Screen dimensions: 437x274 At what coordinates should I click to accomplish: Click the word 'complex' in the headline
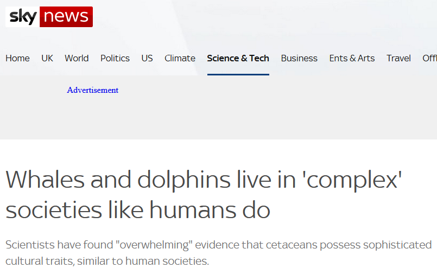tap(352, 180)
